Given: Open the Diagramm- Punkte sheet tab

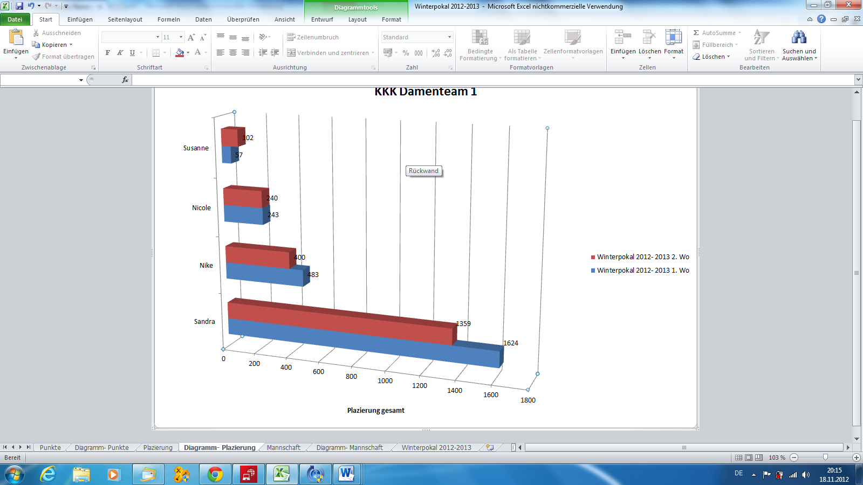Looking at the screenshot, I should click(x=102, y=447).
